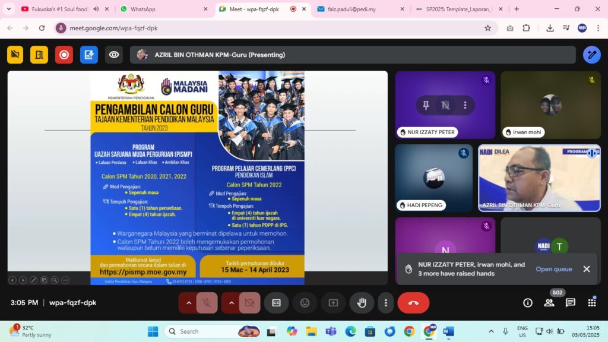Select the pen tool in slide controls

(x=34, y=280)
